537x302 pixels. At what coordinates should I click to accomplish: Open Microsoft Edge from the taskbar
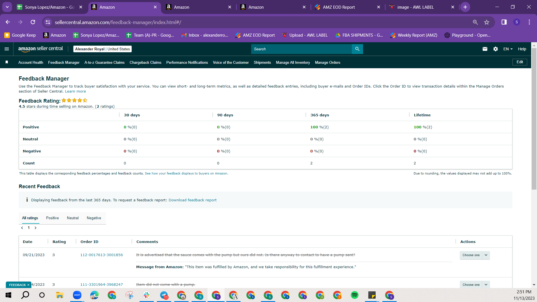(x=95, y=295)
